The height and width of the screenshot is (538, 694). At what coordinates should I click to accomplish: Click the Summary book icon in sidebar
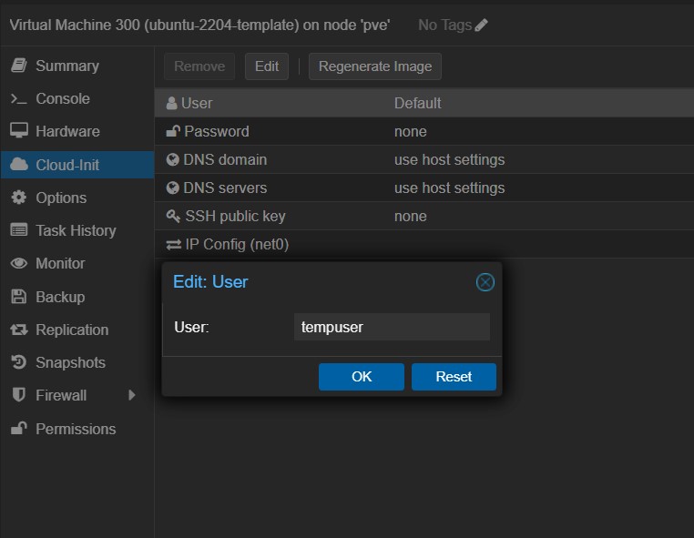pos(18,66)
